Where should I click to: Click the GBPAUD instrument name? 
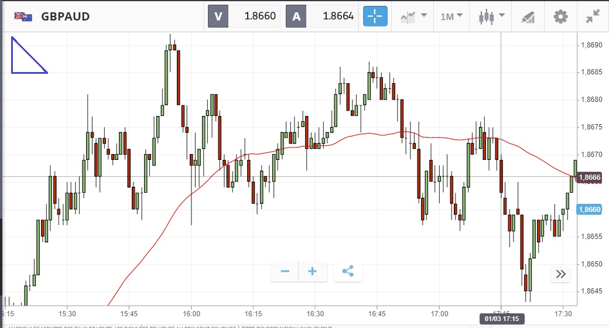pyautogui.click(x=65, y=16)
